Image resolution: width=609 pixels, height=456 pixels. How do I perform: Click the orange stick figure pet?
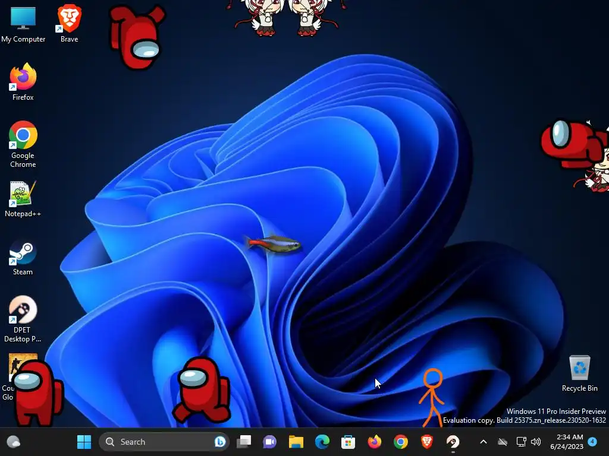(x=432, y=398)
